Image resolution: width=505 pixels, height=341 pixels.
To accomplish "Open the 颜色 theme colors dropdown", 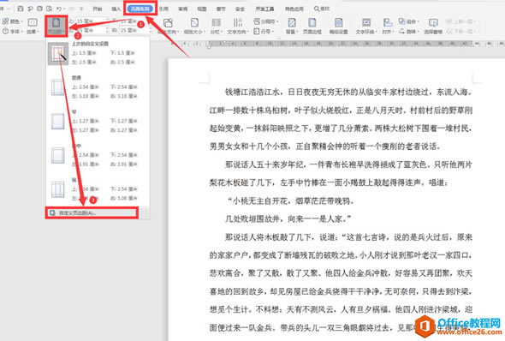I will point(13,21).
